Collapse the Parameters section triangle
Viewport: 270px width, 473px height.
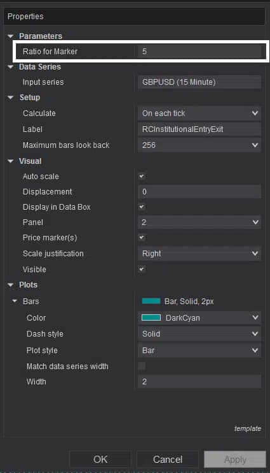point(11,36)
